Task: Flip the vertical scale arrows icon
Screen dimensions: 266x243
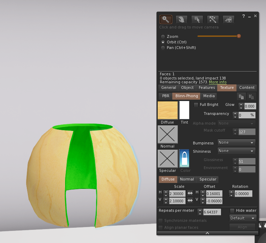Action: (x=190, y=201)
